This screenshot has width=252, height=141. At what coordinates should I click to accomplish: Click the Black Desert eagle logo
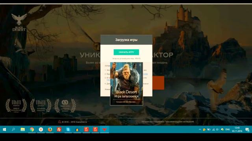click(x=19, y=22)
